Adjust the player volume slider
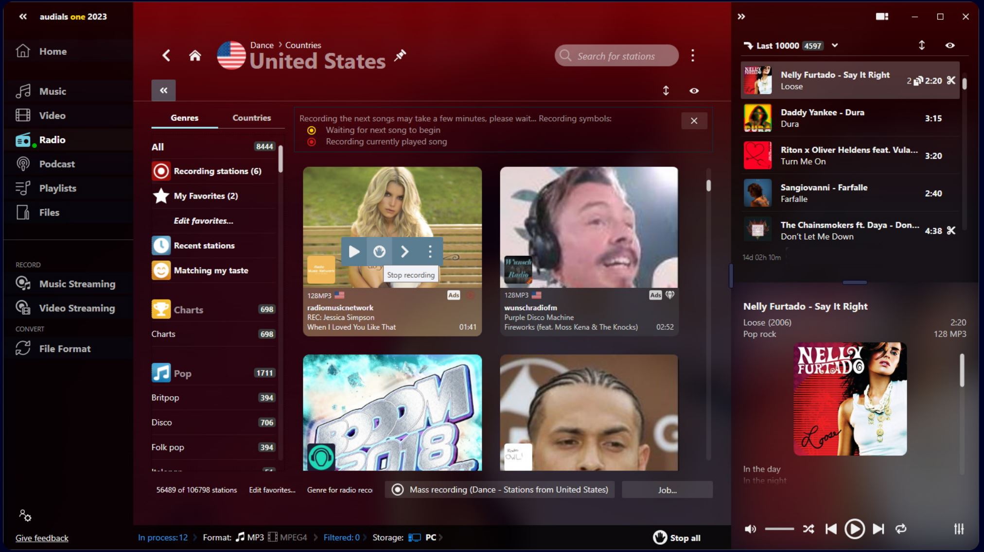Screen dimensions: 984x552 pos(779,528)
